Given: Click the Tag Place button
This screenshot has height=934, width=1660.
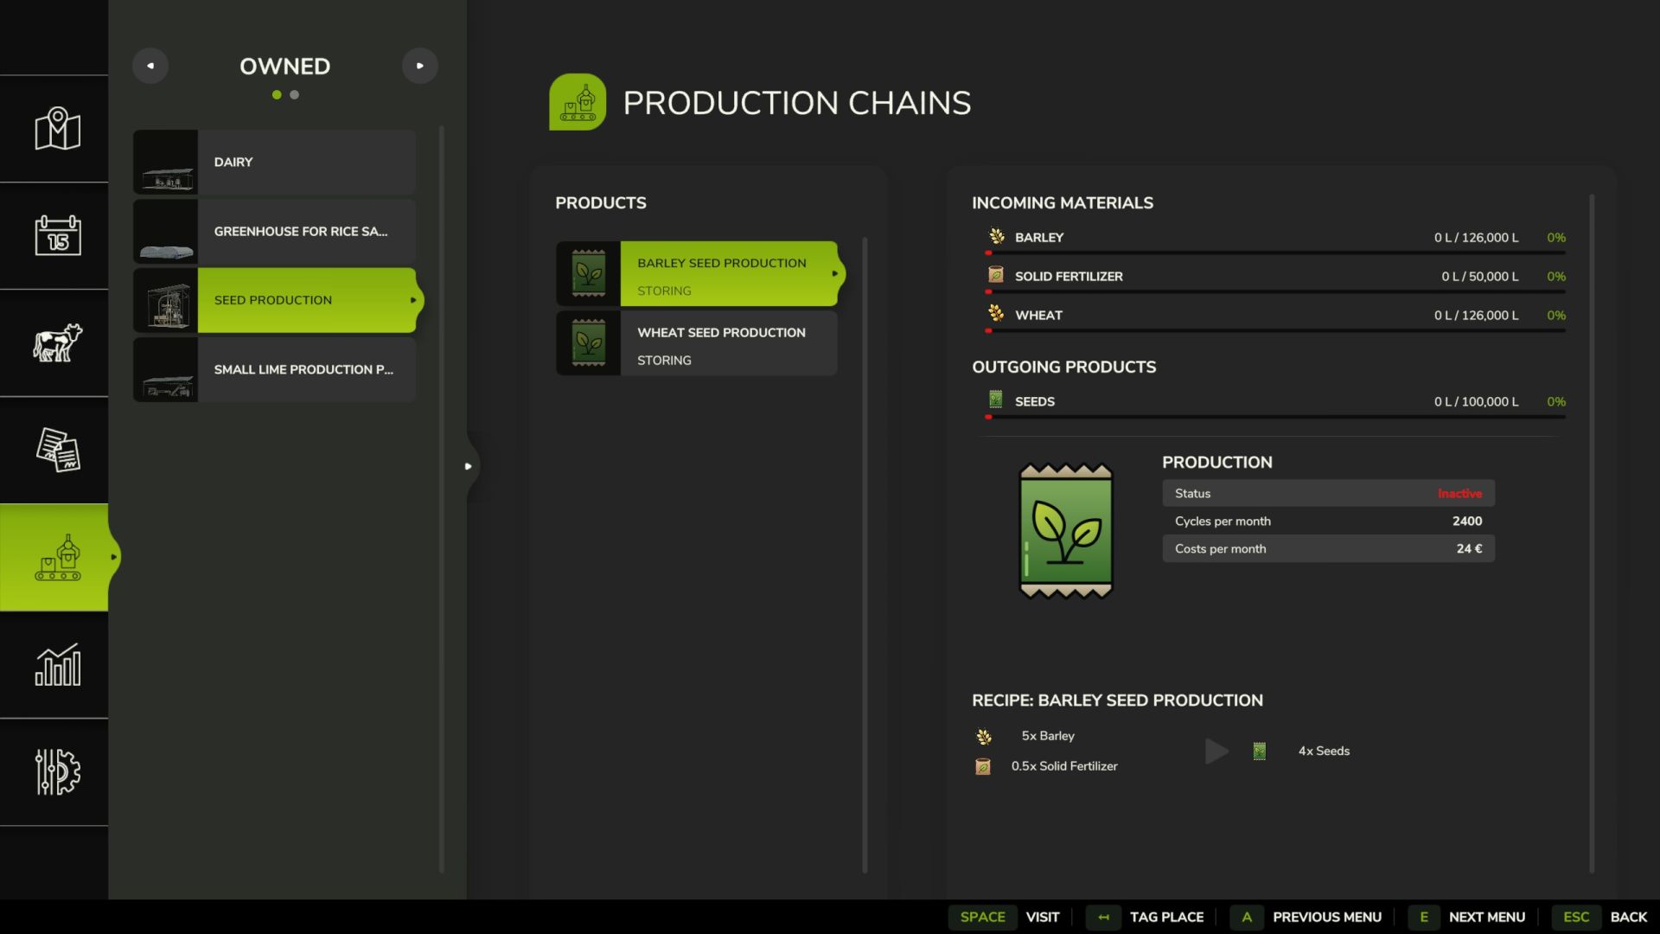Looking at the screenshot, I should pos(1145,917).
